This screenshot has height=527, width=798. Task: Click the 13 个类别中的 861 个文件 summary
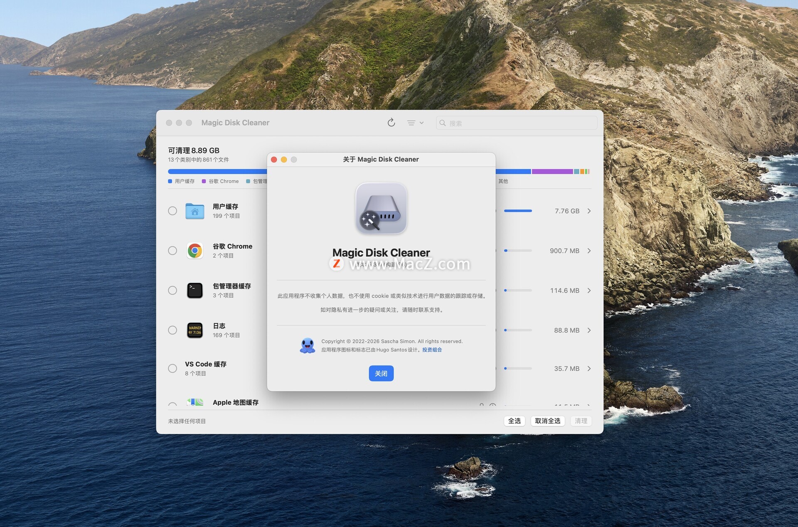pyautogui.click(x=198, y=160)
